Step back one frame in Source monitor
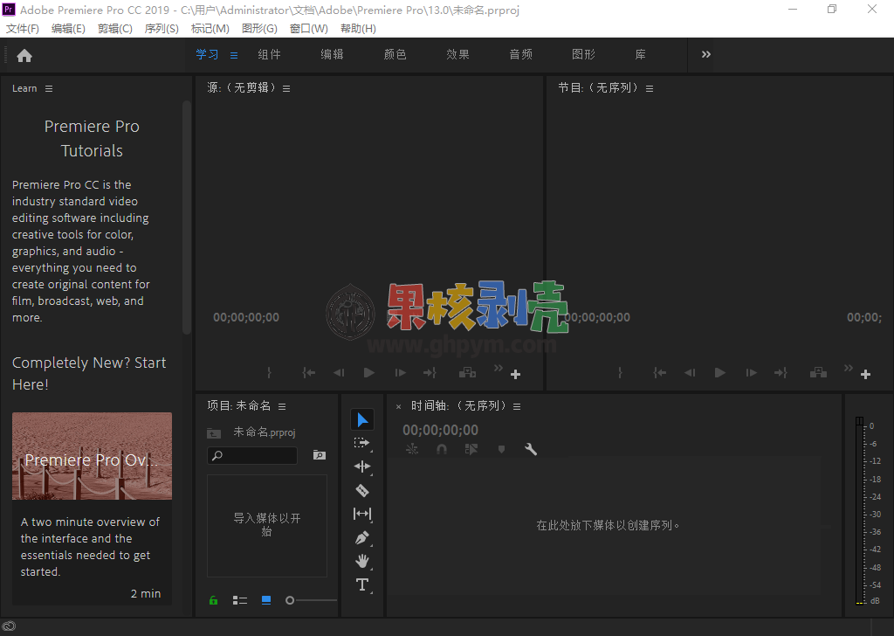Screen dimensions: 894x636 (339, 372)
